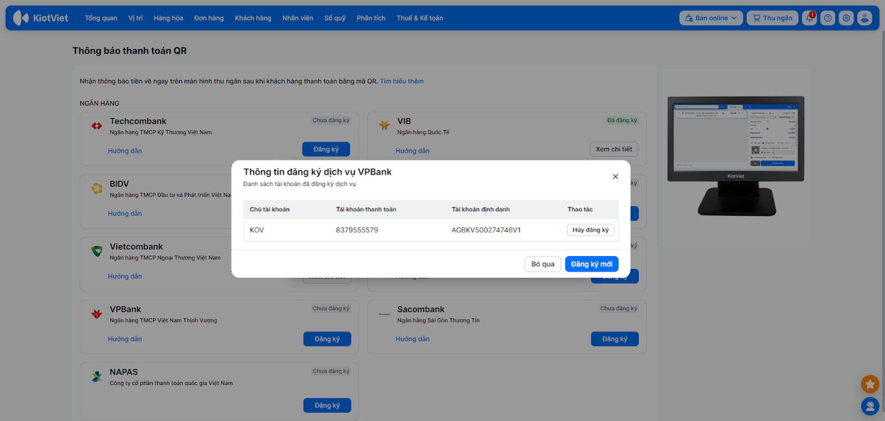
Task: Click the VPBank logo icon
Action: 97,314
